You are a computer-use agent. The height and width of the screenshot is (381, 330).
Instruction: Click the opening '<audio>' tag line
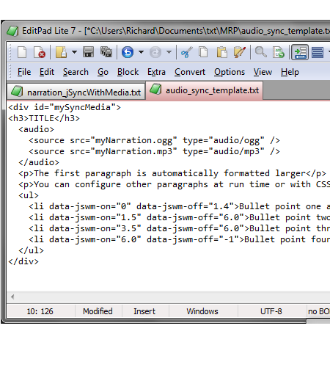pyautogui.click(x=36, y=129)
